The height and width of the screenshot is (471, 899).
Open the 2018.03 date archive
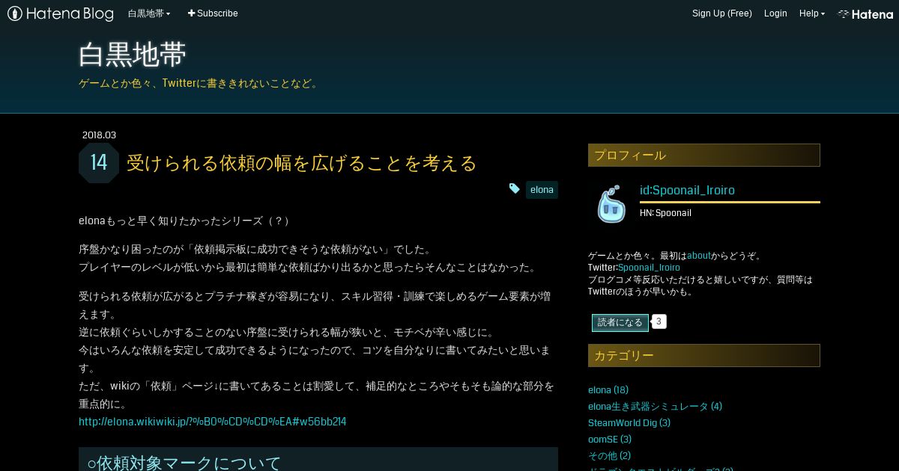click(x=99, y=135)
